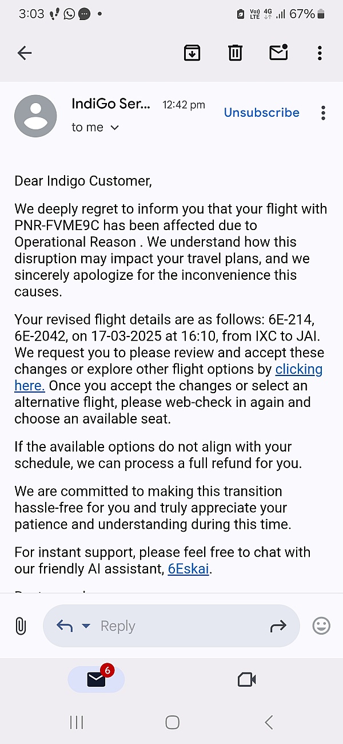Unsubscribe from IndiGo emails
This screenshot has height=744, width=343.
click(x=261, y=113)
